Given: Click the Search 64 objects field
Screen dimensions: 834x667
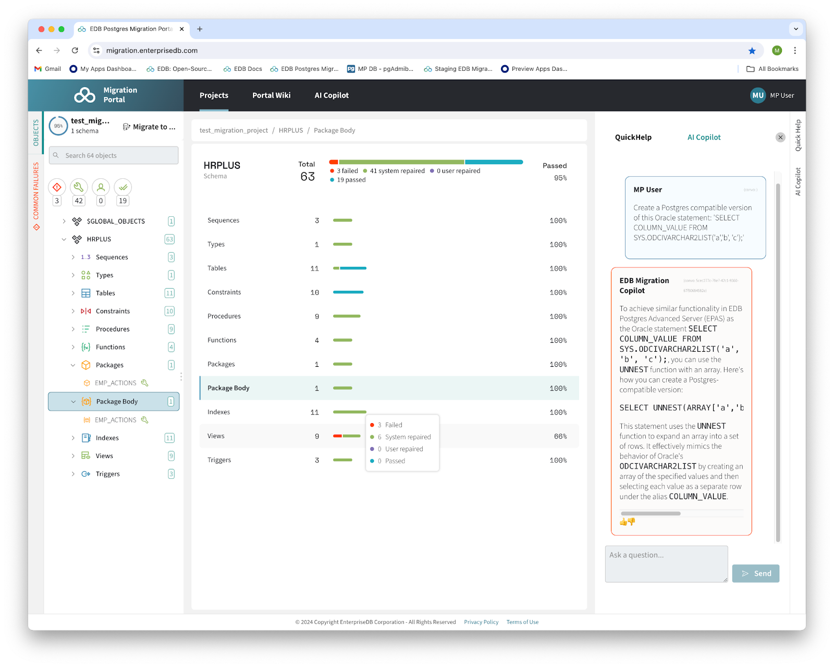Looking at the screenshot, I should click(x=114, y=155).
